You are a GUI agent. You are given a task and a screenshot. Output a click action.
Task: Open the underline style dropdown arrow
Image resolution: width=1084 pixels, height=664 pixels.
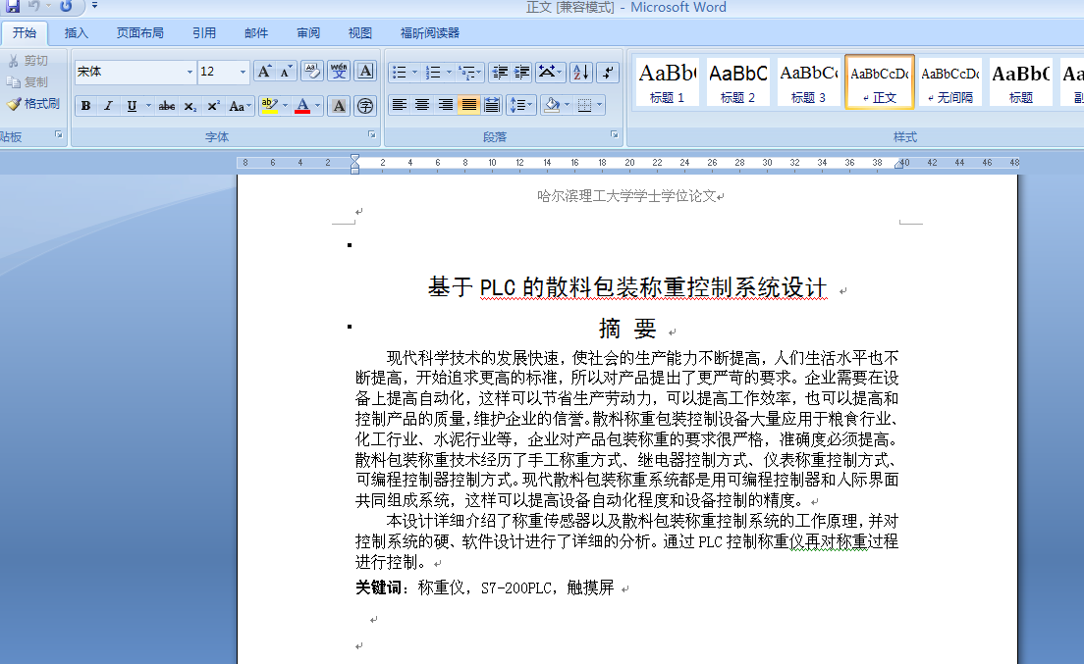click(148, 106)
